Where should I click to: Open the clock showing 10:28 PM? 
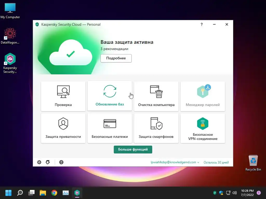pyautogui.click(x=247, y=193)
